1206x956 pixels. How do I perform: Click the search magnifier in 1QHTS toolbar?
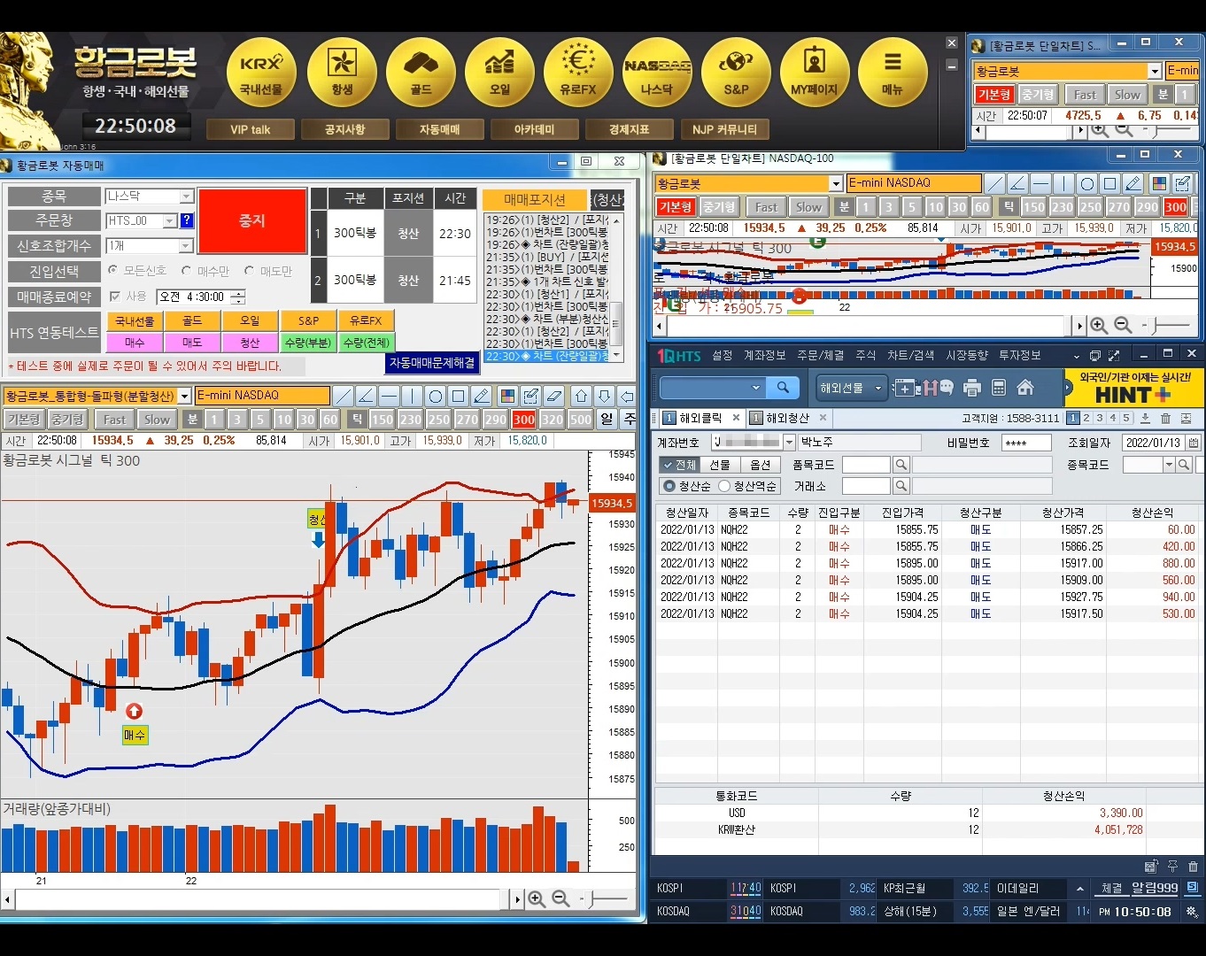(x=783, y=388)
